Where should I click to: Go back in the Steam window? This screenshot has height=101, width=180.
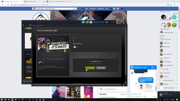coord(24,25)
